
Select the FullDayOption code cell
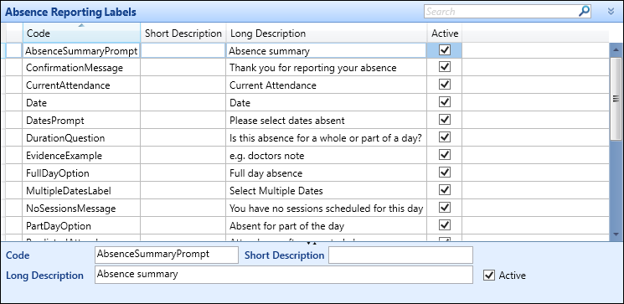pyautogui.click(x=81, y=173)
